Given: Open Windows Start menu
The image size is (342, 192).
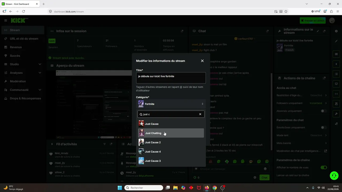Looking at the screenshot, I should (x=120, y=188).
